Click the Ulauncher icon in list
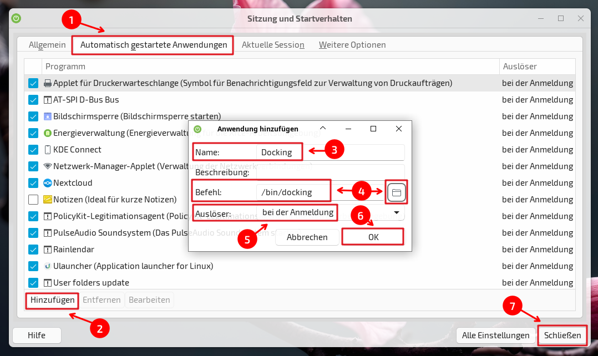 click(x=48, y=266)
